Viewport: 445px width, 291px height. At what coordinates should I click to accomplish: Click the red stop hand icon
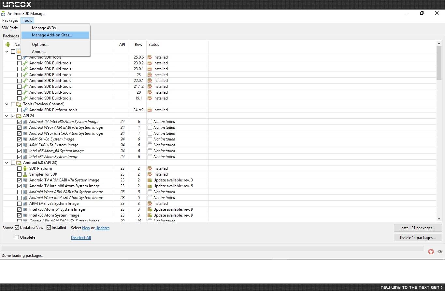[431, 252]
